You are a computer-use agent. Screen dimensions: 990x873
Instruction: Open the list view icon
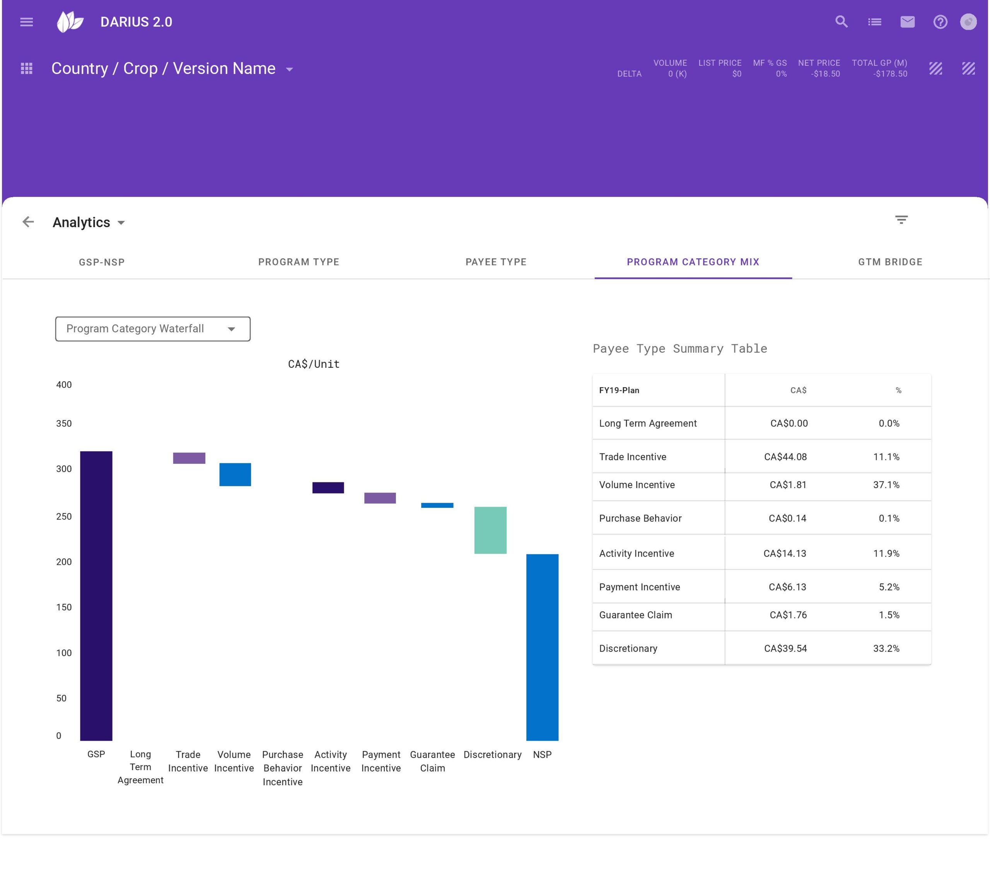[874, 22]
